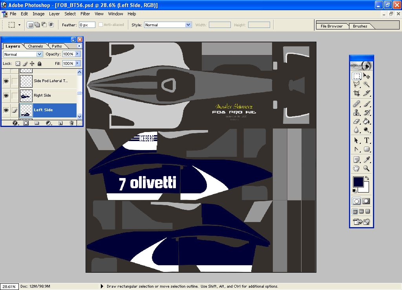Open the Layer menu
Screen dimensions: 402x290
[x=54, y=14]
